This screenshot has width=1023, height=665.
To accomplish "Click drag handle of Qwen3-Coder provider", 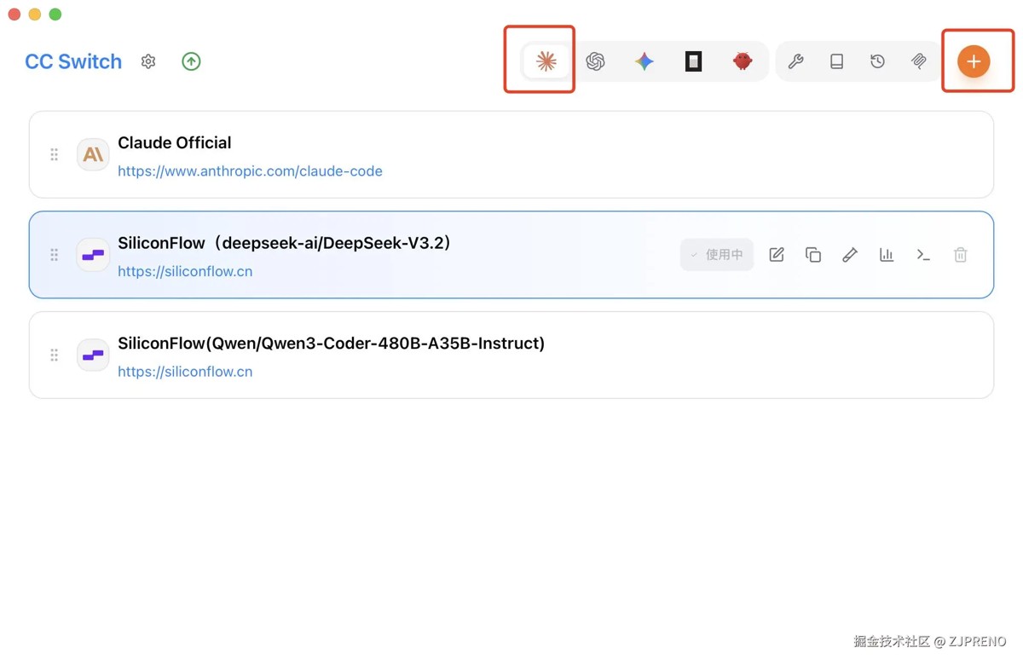I will (x=54, y=355).
